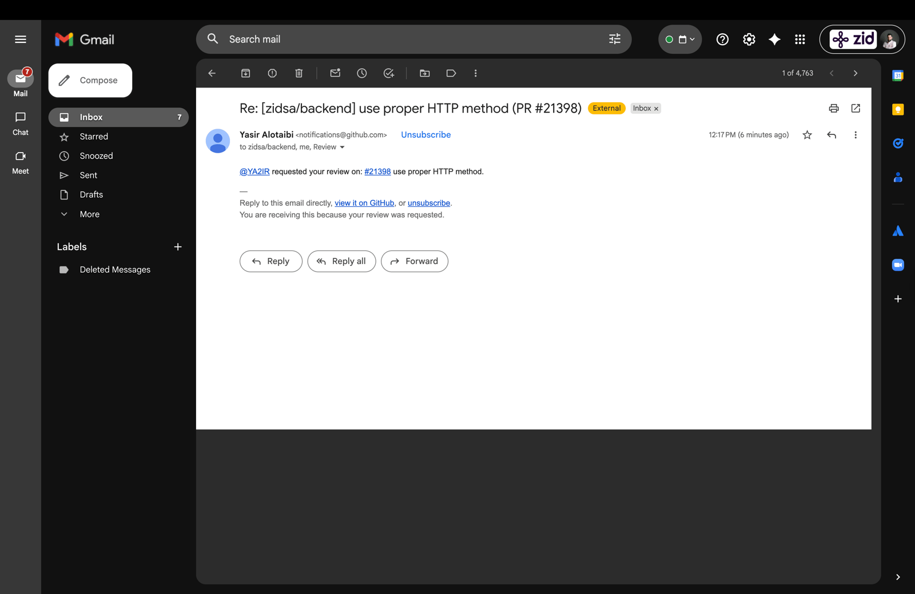The image size is (915, 594).
Task: Open the active status dropdown
Action: coord(680,39)
